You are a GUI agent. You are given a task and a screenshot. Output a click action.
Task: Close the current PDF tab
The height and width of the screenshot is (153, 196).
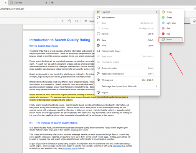(5, 3)
